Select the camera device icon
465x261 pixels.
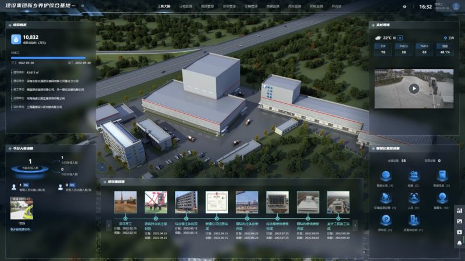point(442,198)
